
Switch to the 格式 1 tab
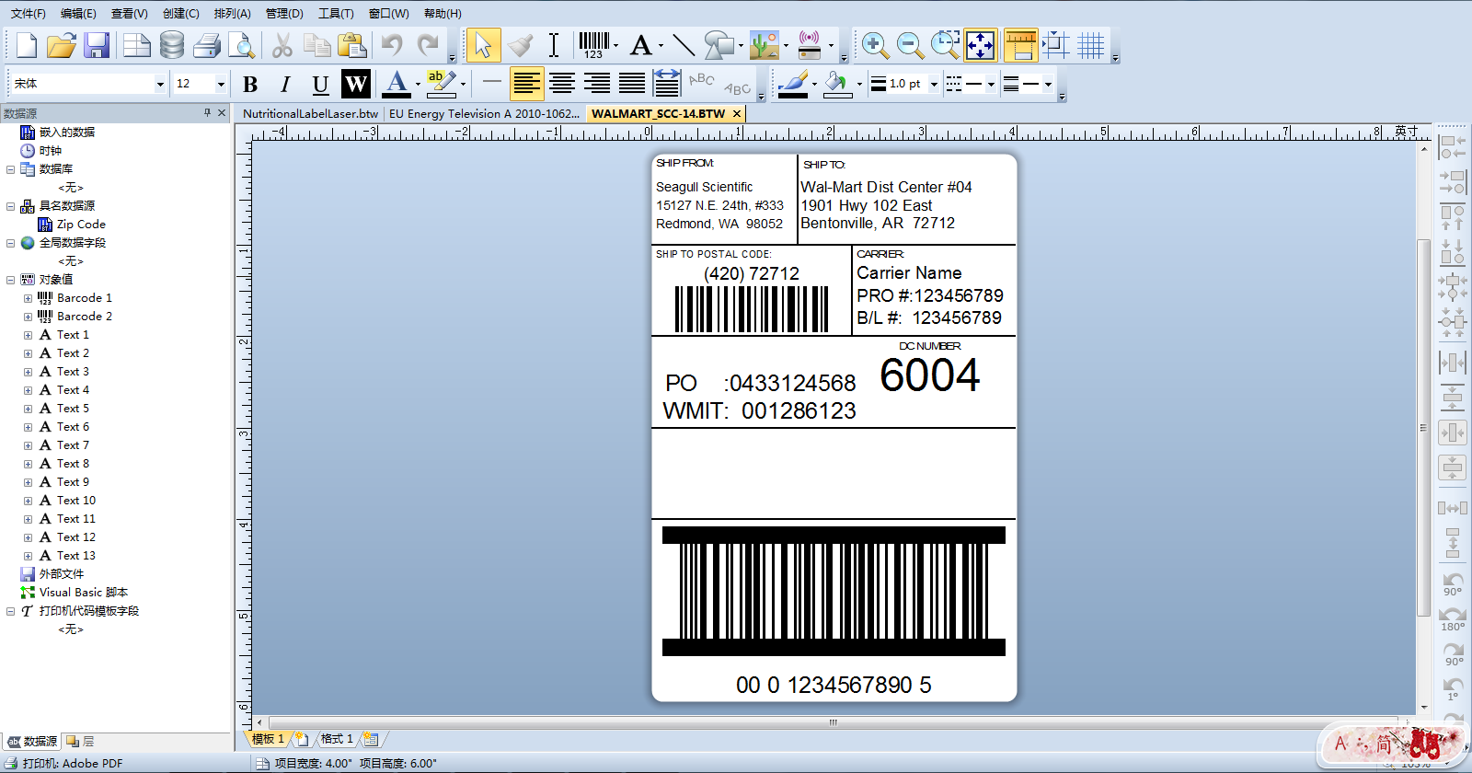point(337,739)
